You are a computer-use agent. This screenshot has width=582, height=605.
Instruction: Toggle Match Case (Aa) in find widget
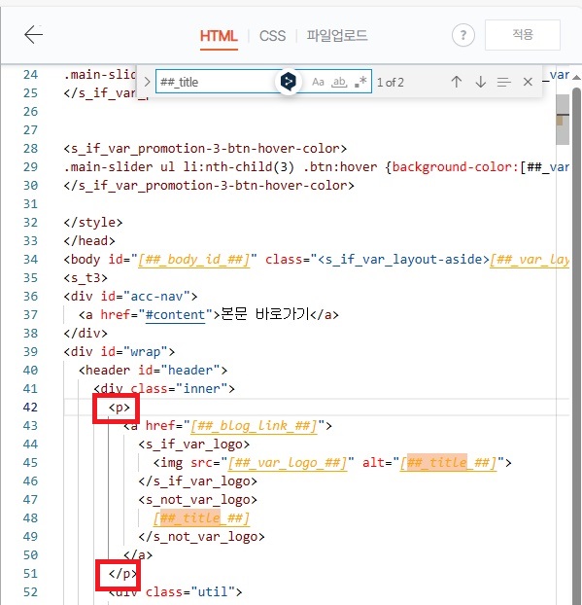click(318, 82)
